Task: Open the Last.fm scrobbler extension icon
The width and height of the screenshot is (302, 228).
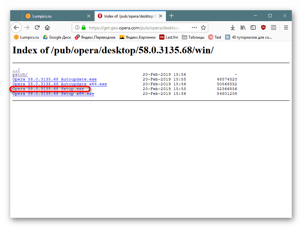Action: point(274,27)
